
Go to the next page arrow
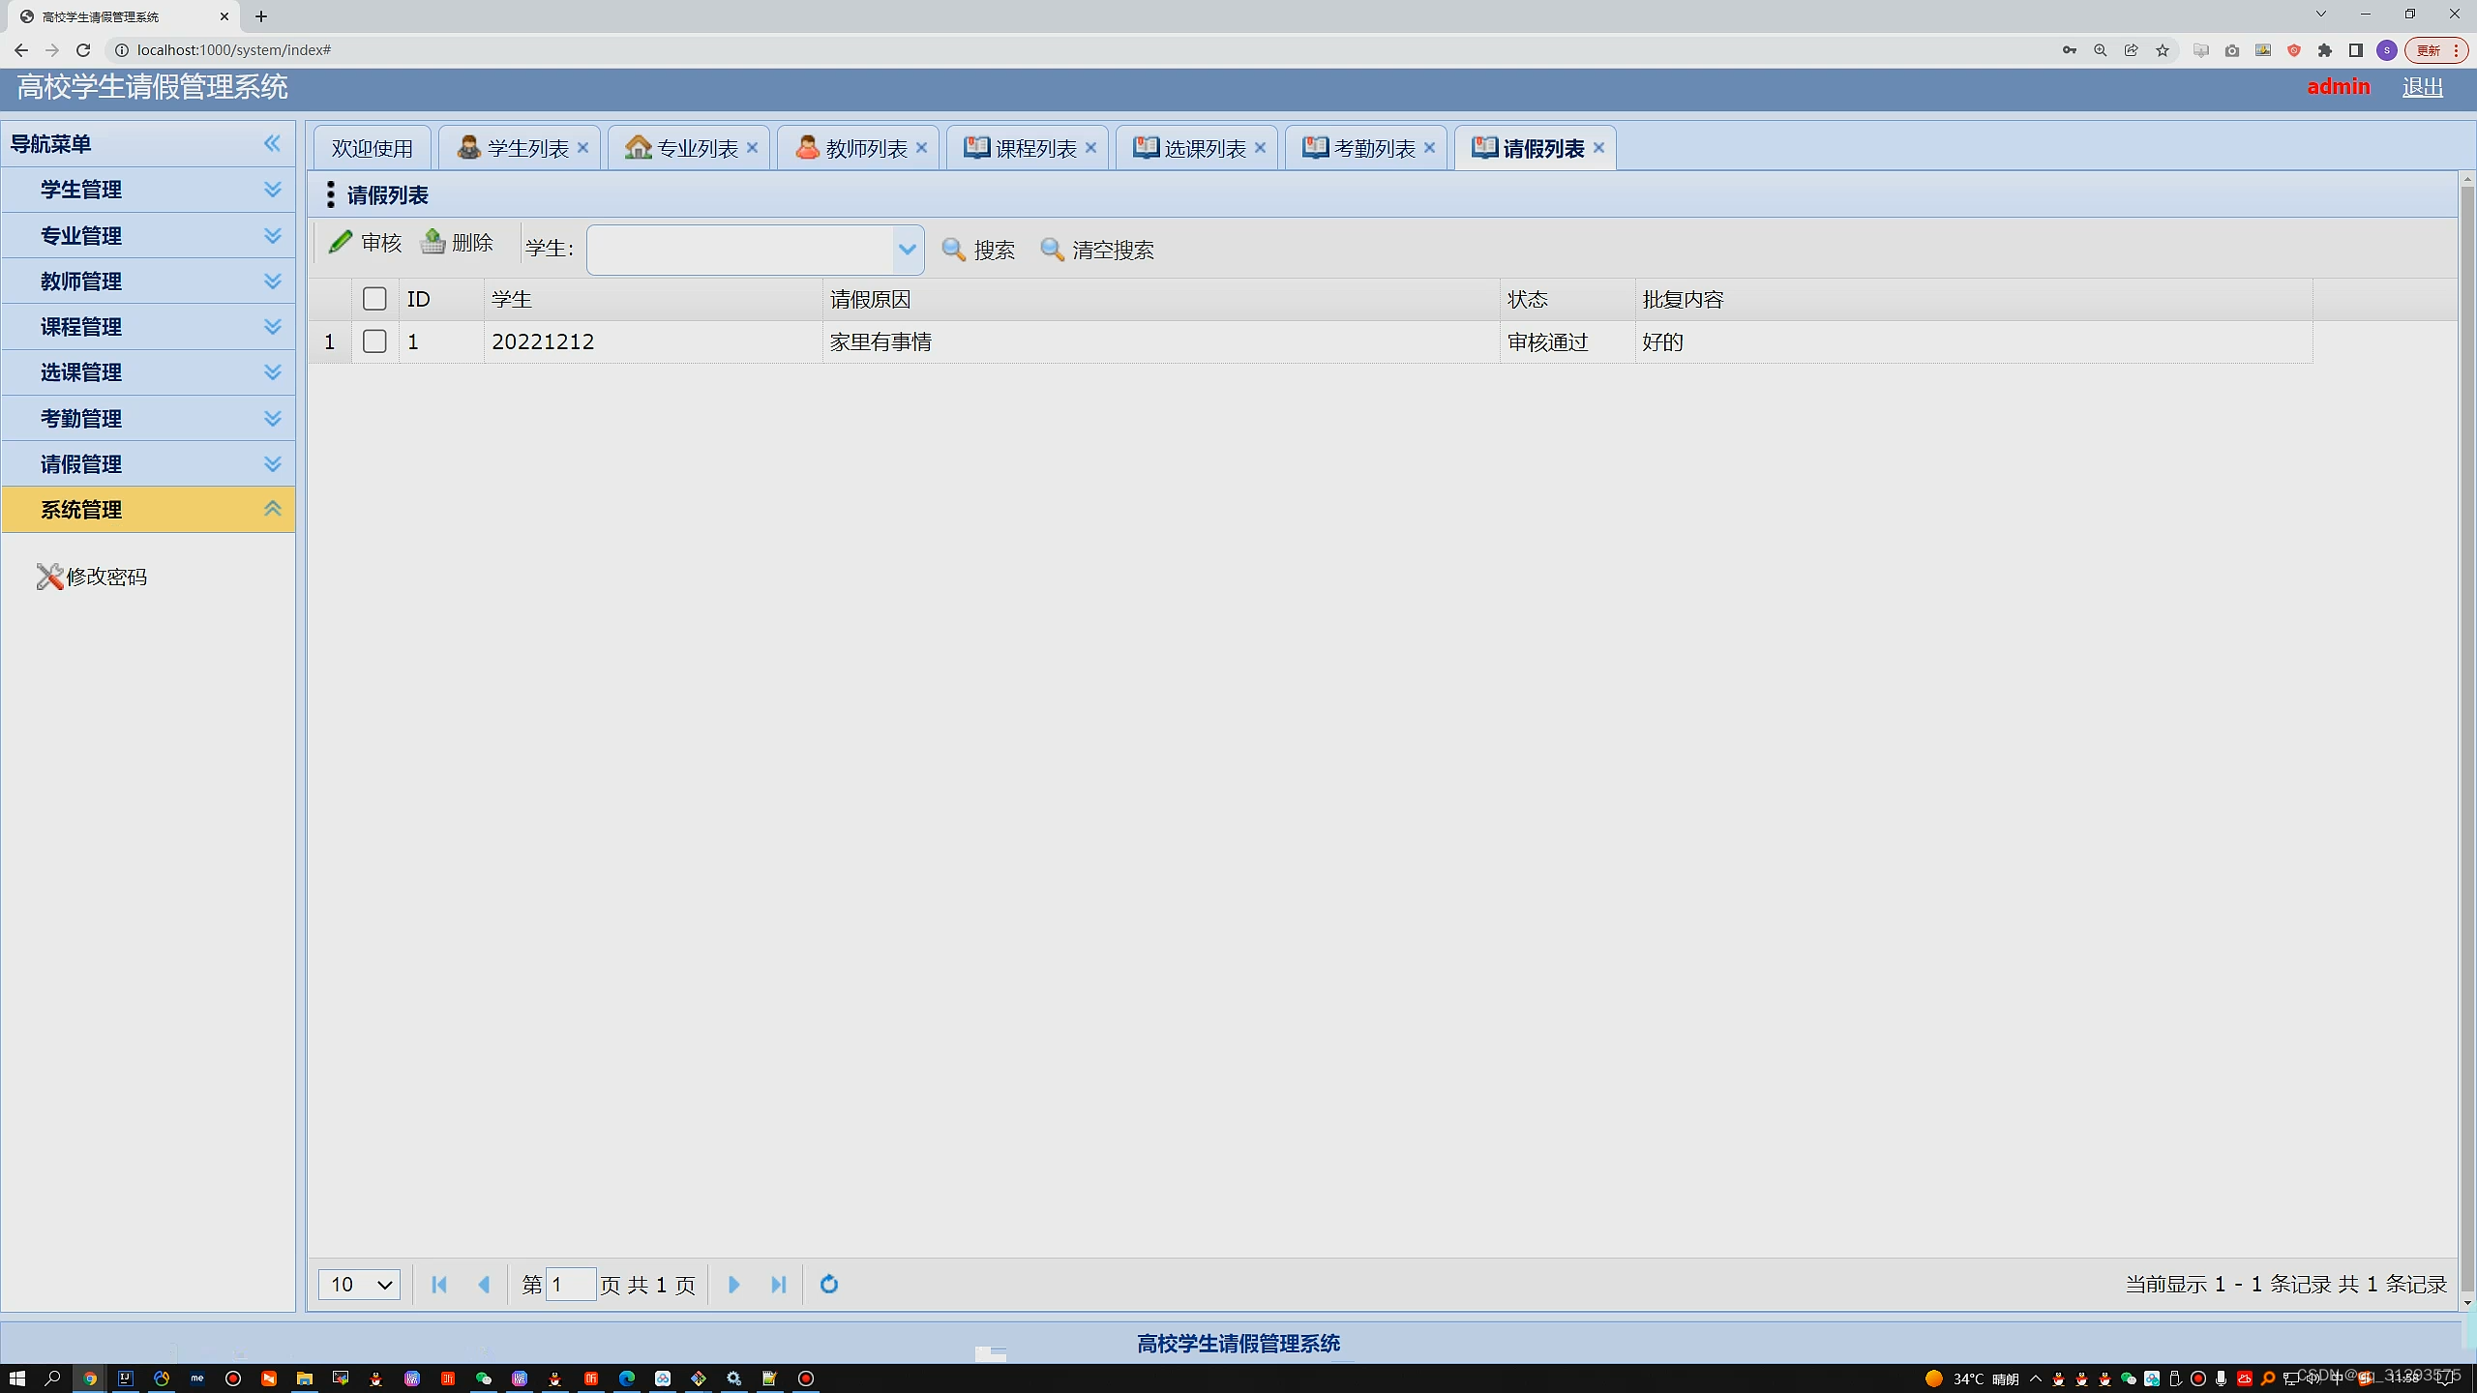pyautogui.click(x=733, y=1284)
